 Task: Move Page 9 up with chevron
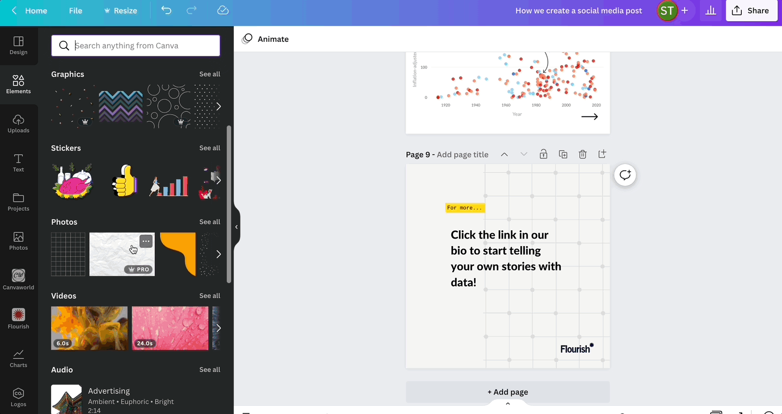[x=504, y=154]
